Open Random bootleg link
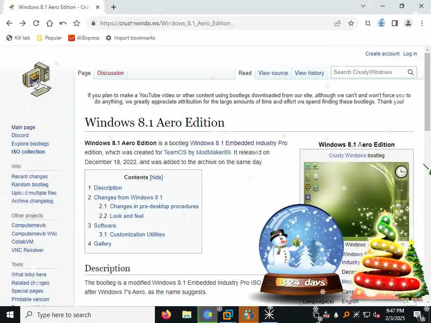 [x=30, y=185]
